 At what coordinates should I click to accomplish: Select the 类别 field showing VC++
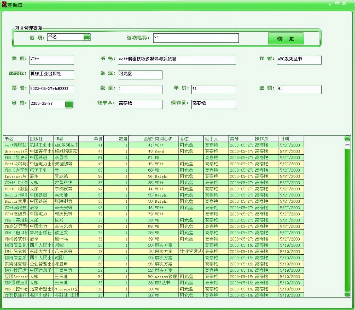[52, 60]
